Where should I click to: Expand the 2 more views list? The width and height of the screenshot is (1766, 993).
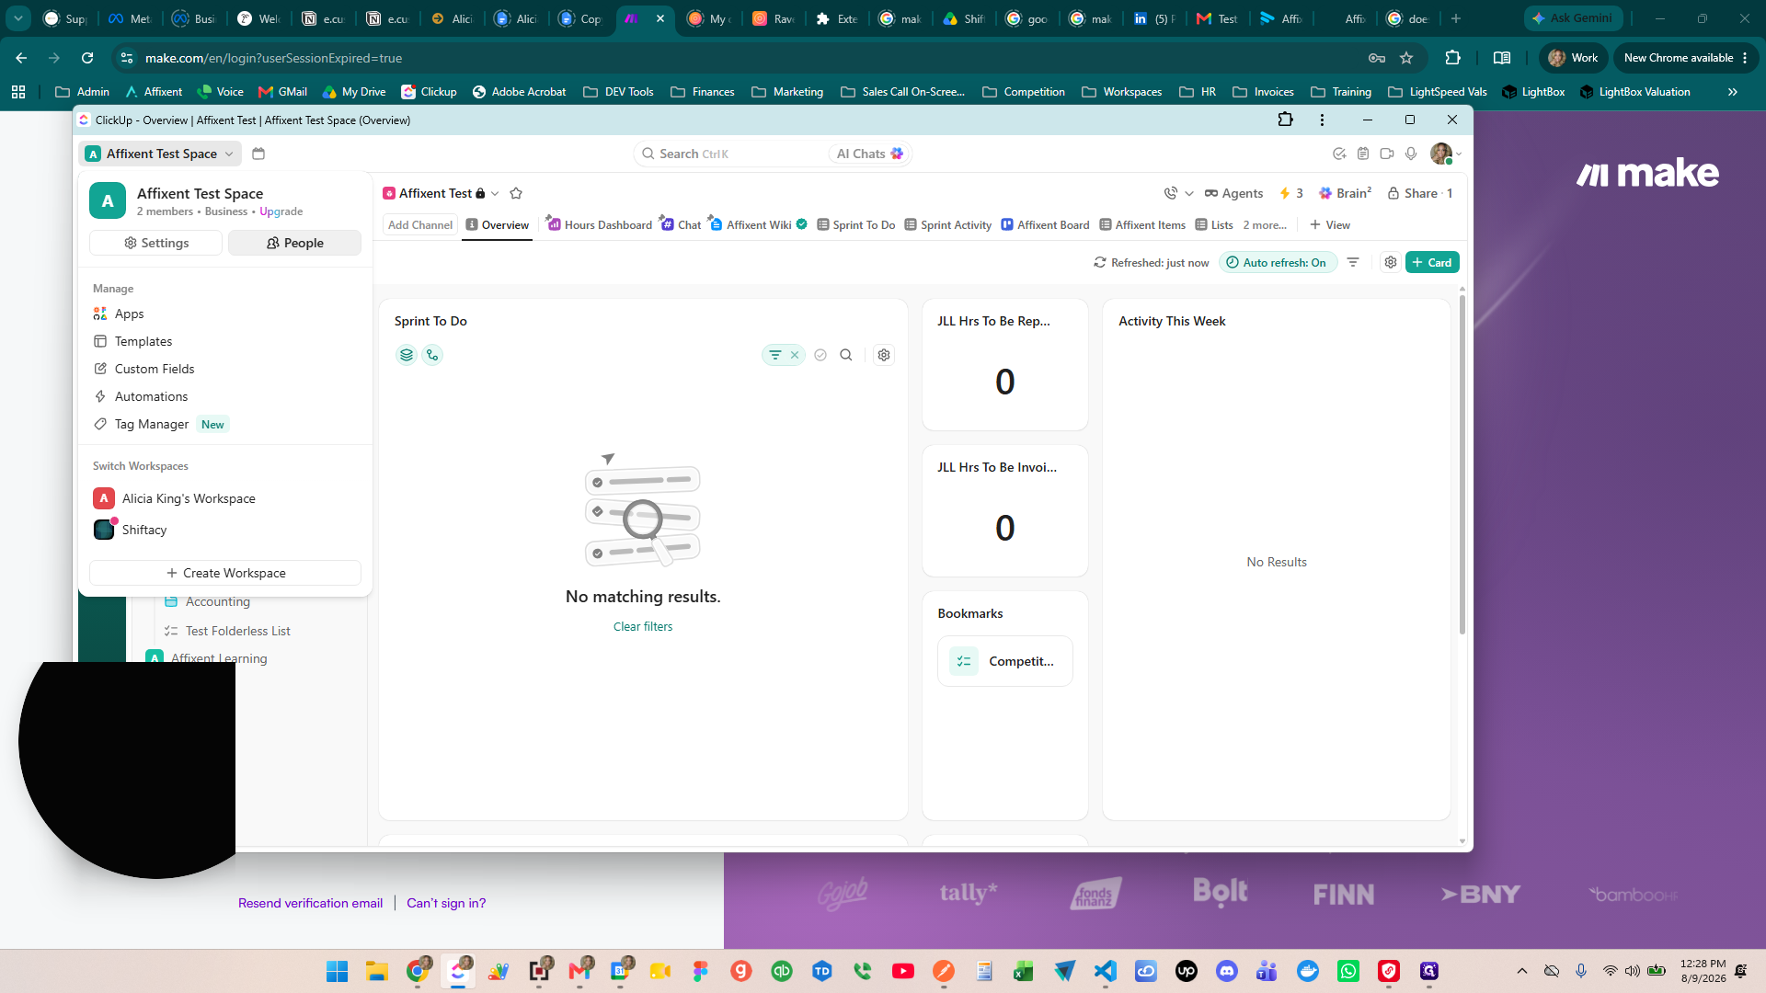(1265, 224)
